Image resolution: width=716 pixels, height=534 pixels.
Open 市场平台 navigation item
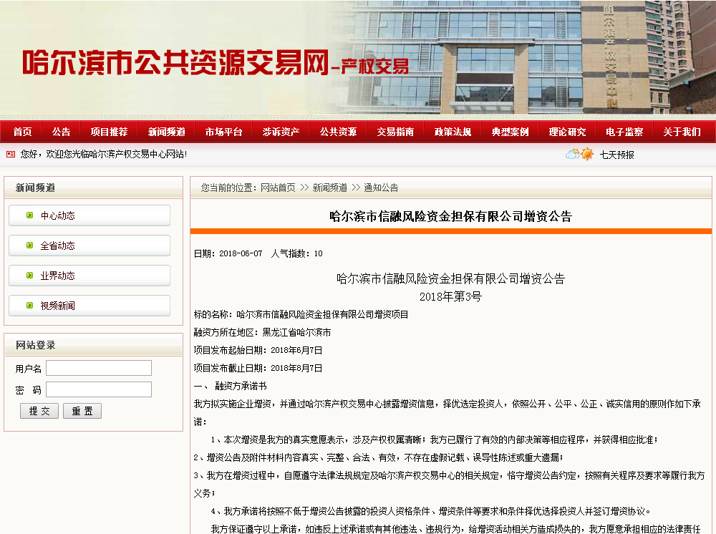coord(223,132)
